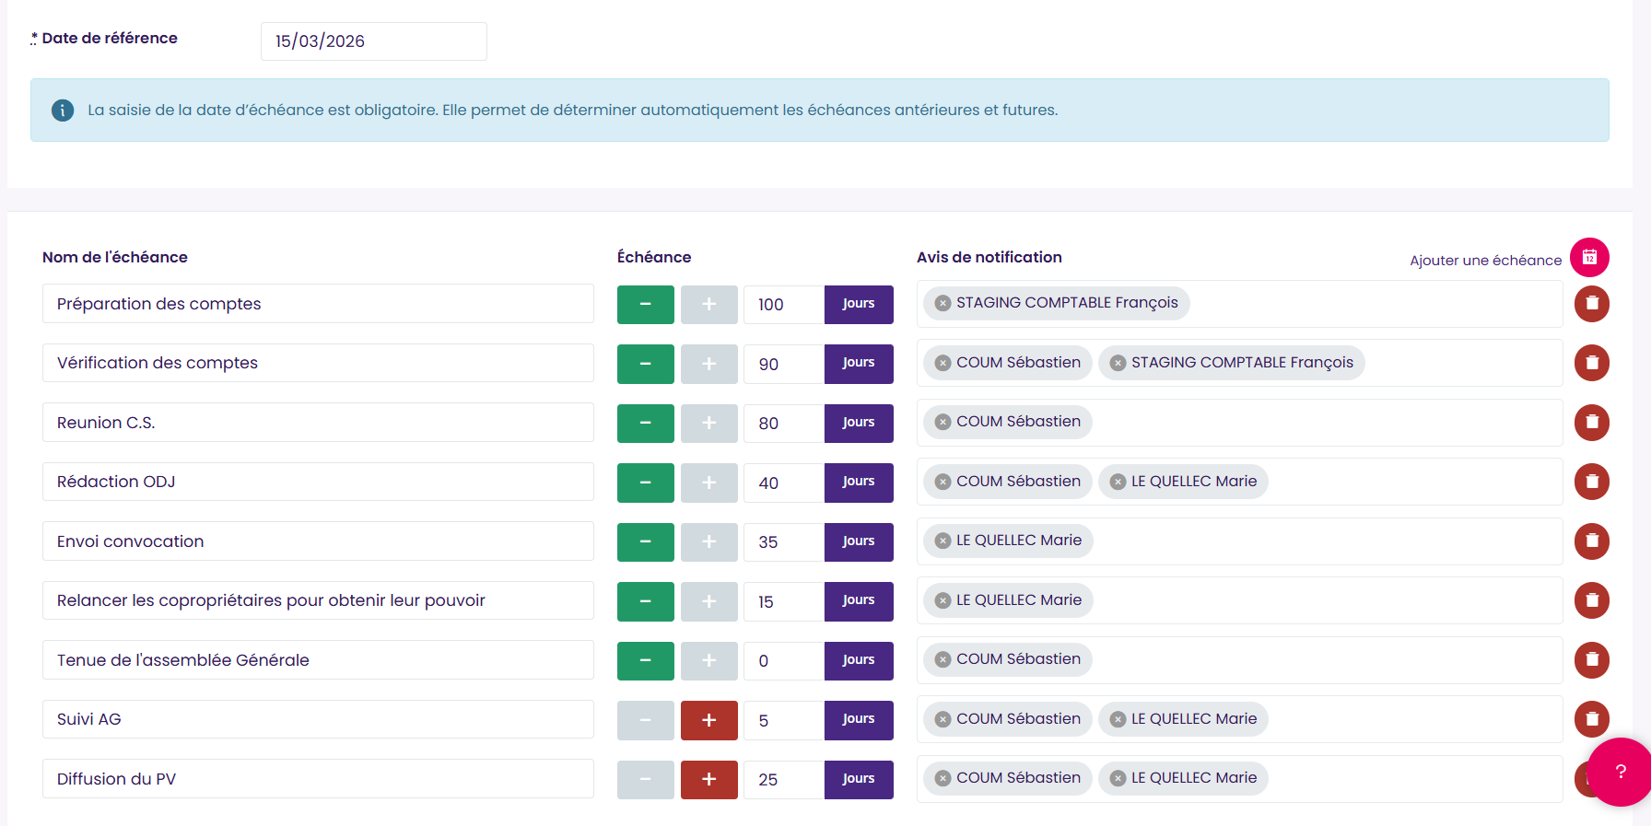Viewport: 1651px width, 826px height.
Task: Open Jours unit dropdown for Tenue de l'assemblée
Action: coord(859,661)
